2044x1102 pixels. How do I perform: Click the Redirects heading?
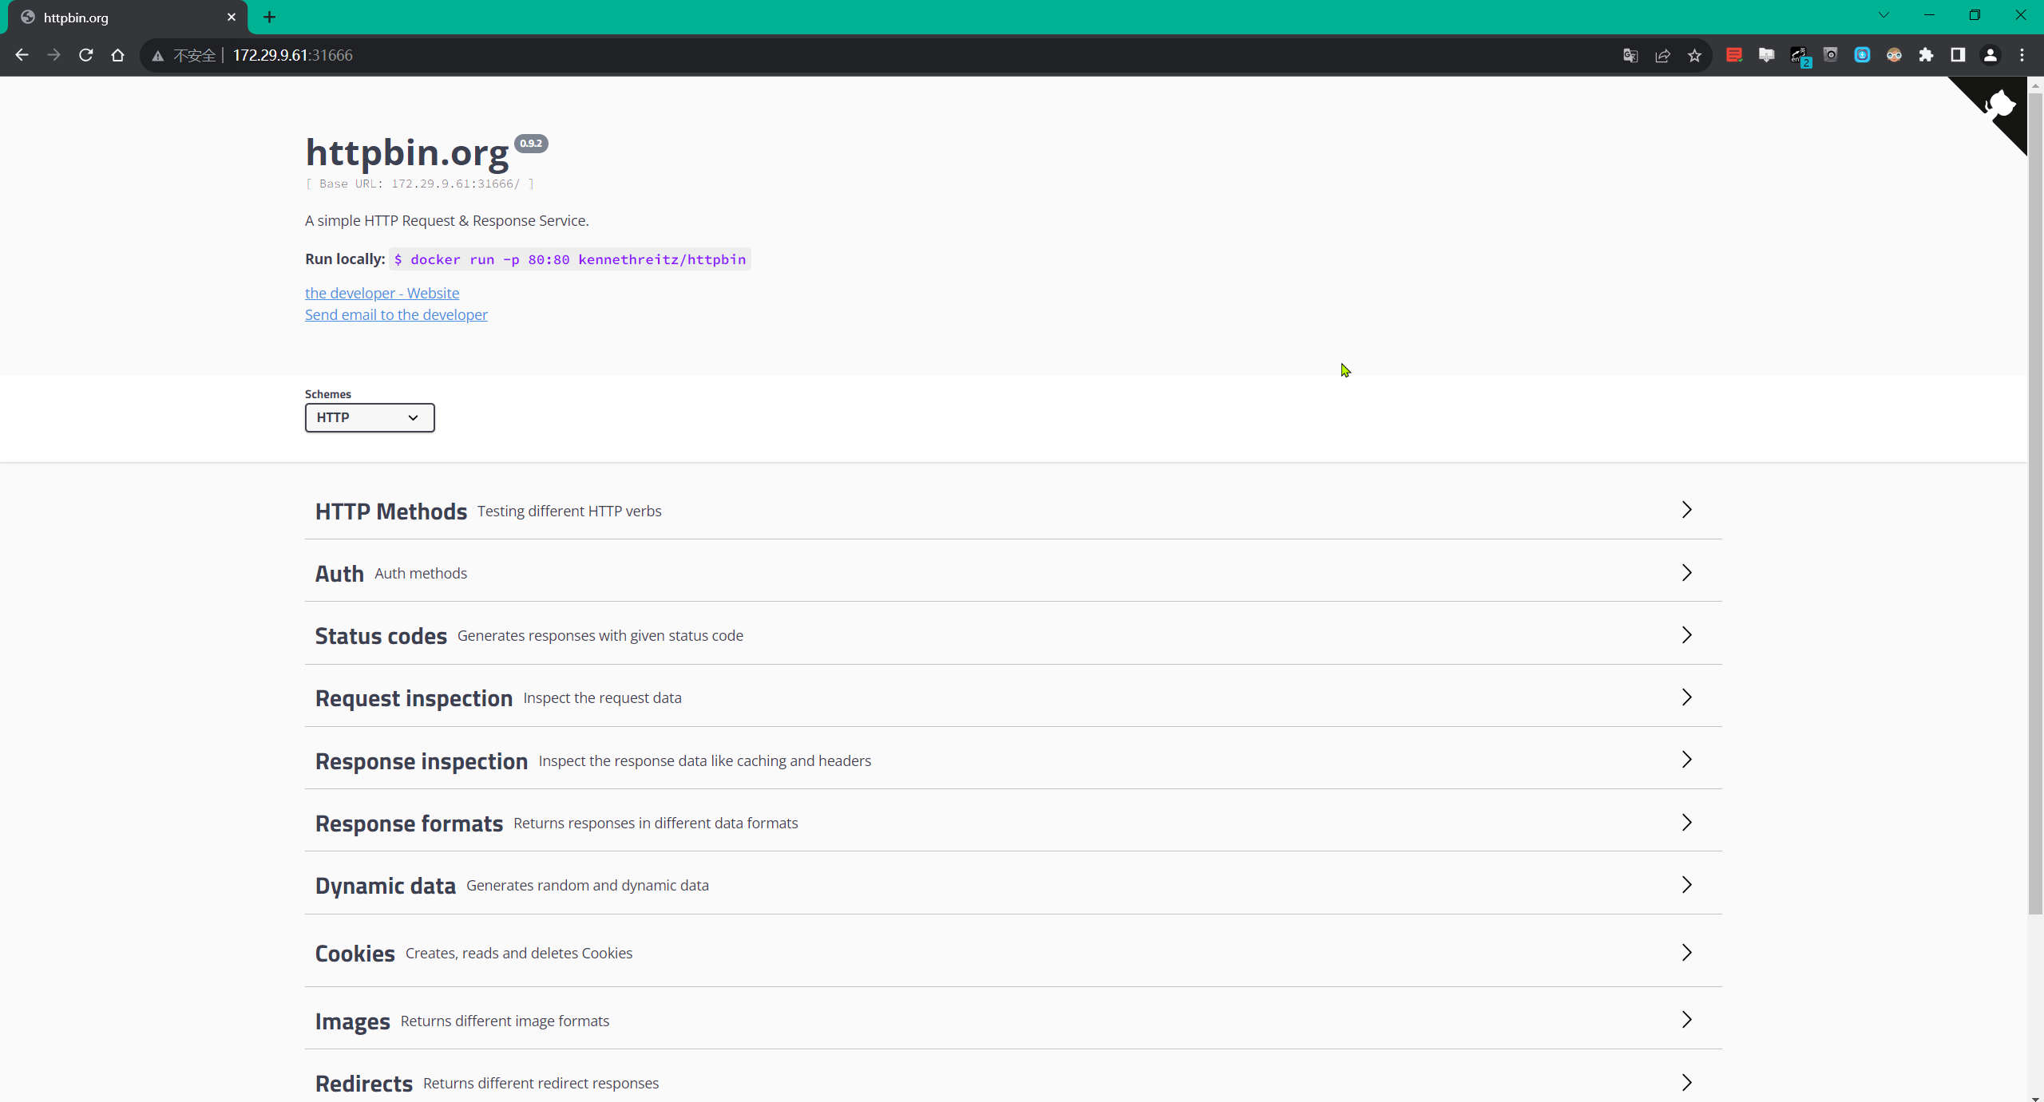(364, 1084)
